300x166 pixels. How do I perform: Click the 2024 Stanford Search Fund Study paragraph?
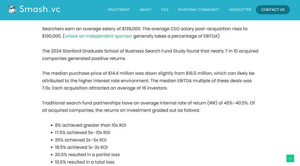150,55
